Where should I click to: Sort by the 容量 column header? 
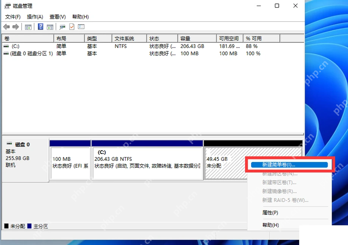(197, 39)
